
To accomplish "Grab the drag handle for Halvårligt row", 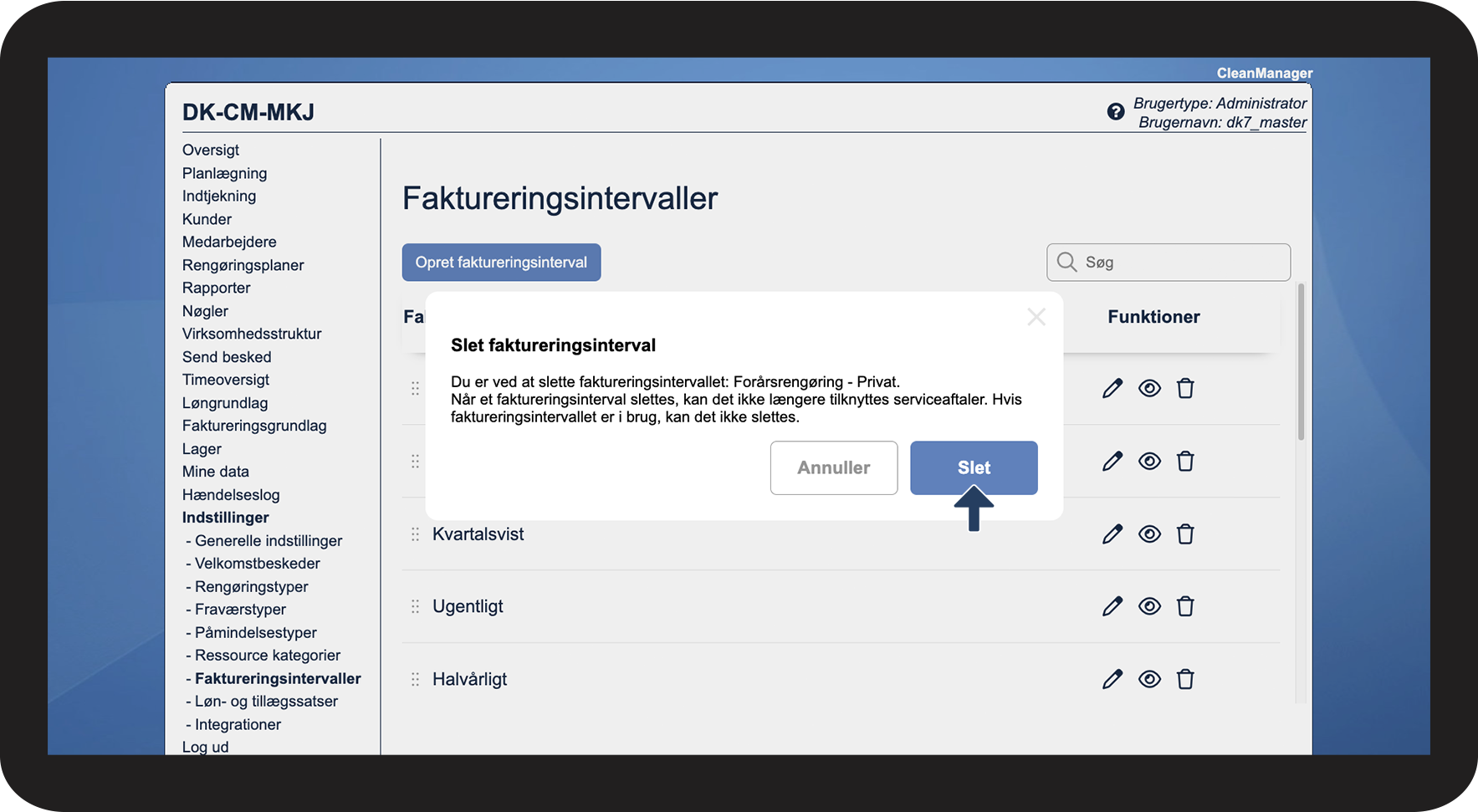I will pos(415,679).
